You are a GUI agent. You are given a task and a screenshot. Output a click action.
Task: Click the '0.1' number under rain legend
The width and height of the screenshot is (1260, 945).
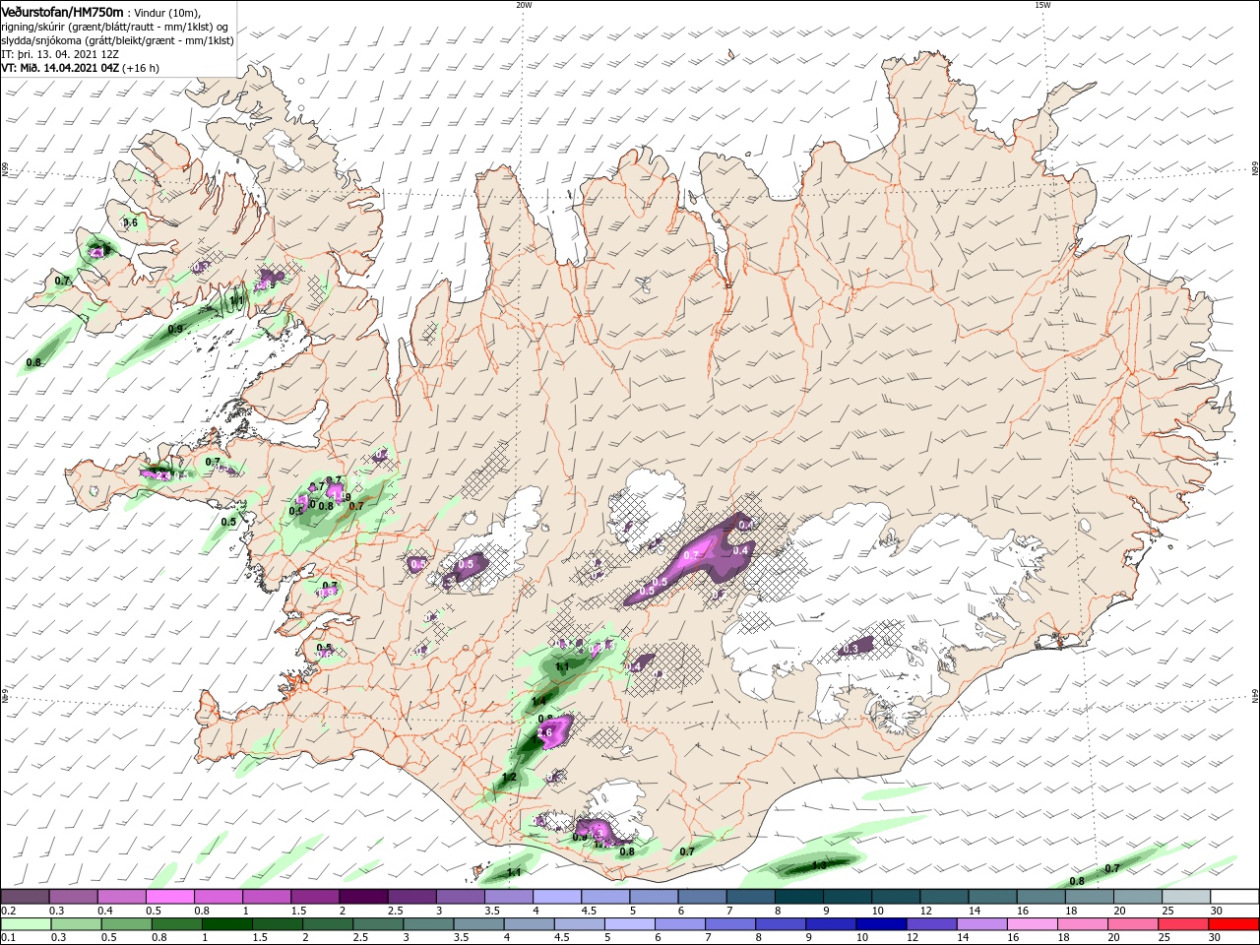pos(8,937)
